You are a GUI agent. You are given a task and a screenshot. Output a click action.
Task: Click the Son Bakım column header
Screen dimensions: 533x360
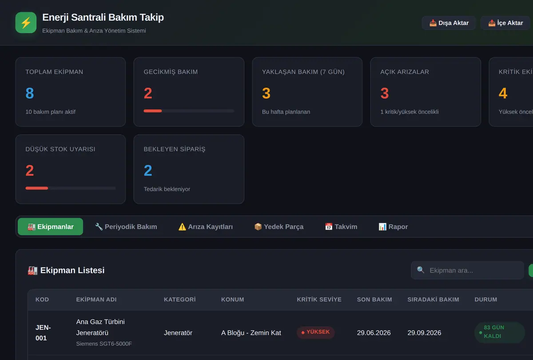click(x=374, y=300)
